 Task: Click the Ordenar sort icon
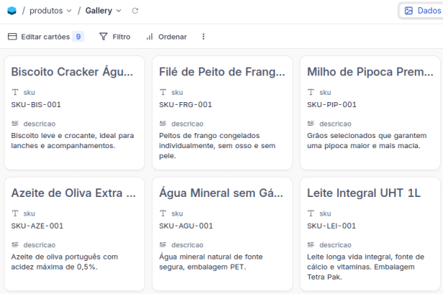click(150, 37)
